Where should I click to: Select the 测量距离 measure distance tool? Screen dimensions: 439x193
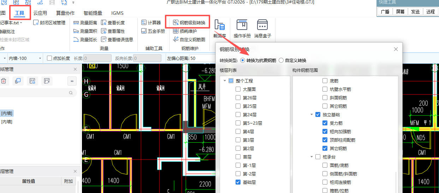pyautogui.click(x=85, y=23)
